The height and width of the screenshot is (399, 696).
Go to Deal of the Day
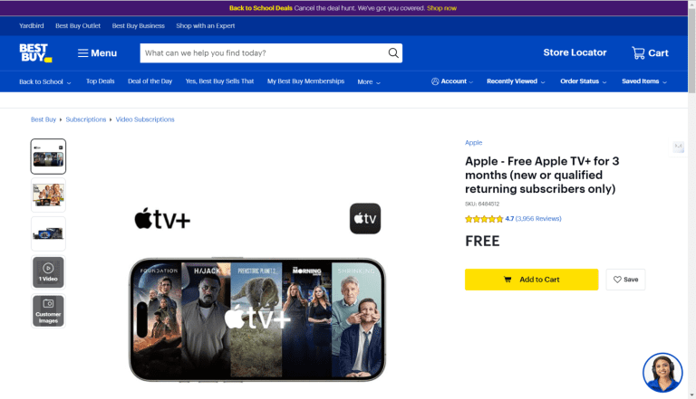point(150,81)
